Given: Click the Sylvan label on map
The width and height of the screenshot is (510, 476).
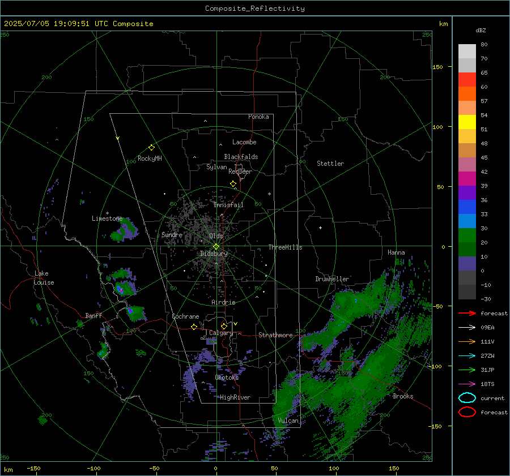Looking at the screenshot, I should click(x=216, y=167).
